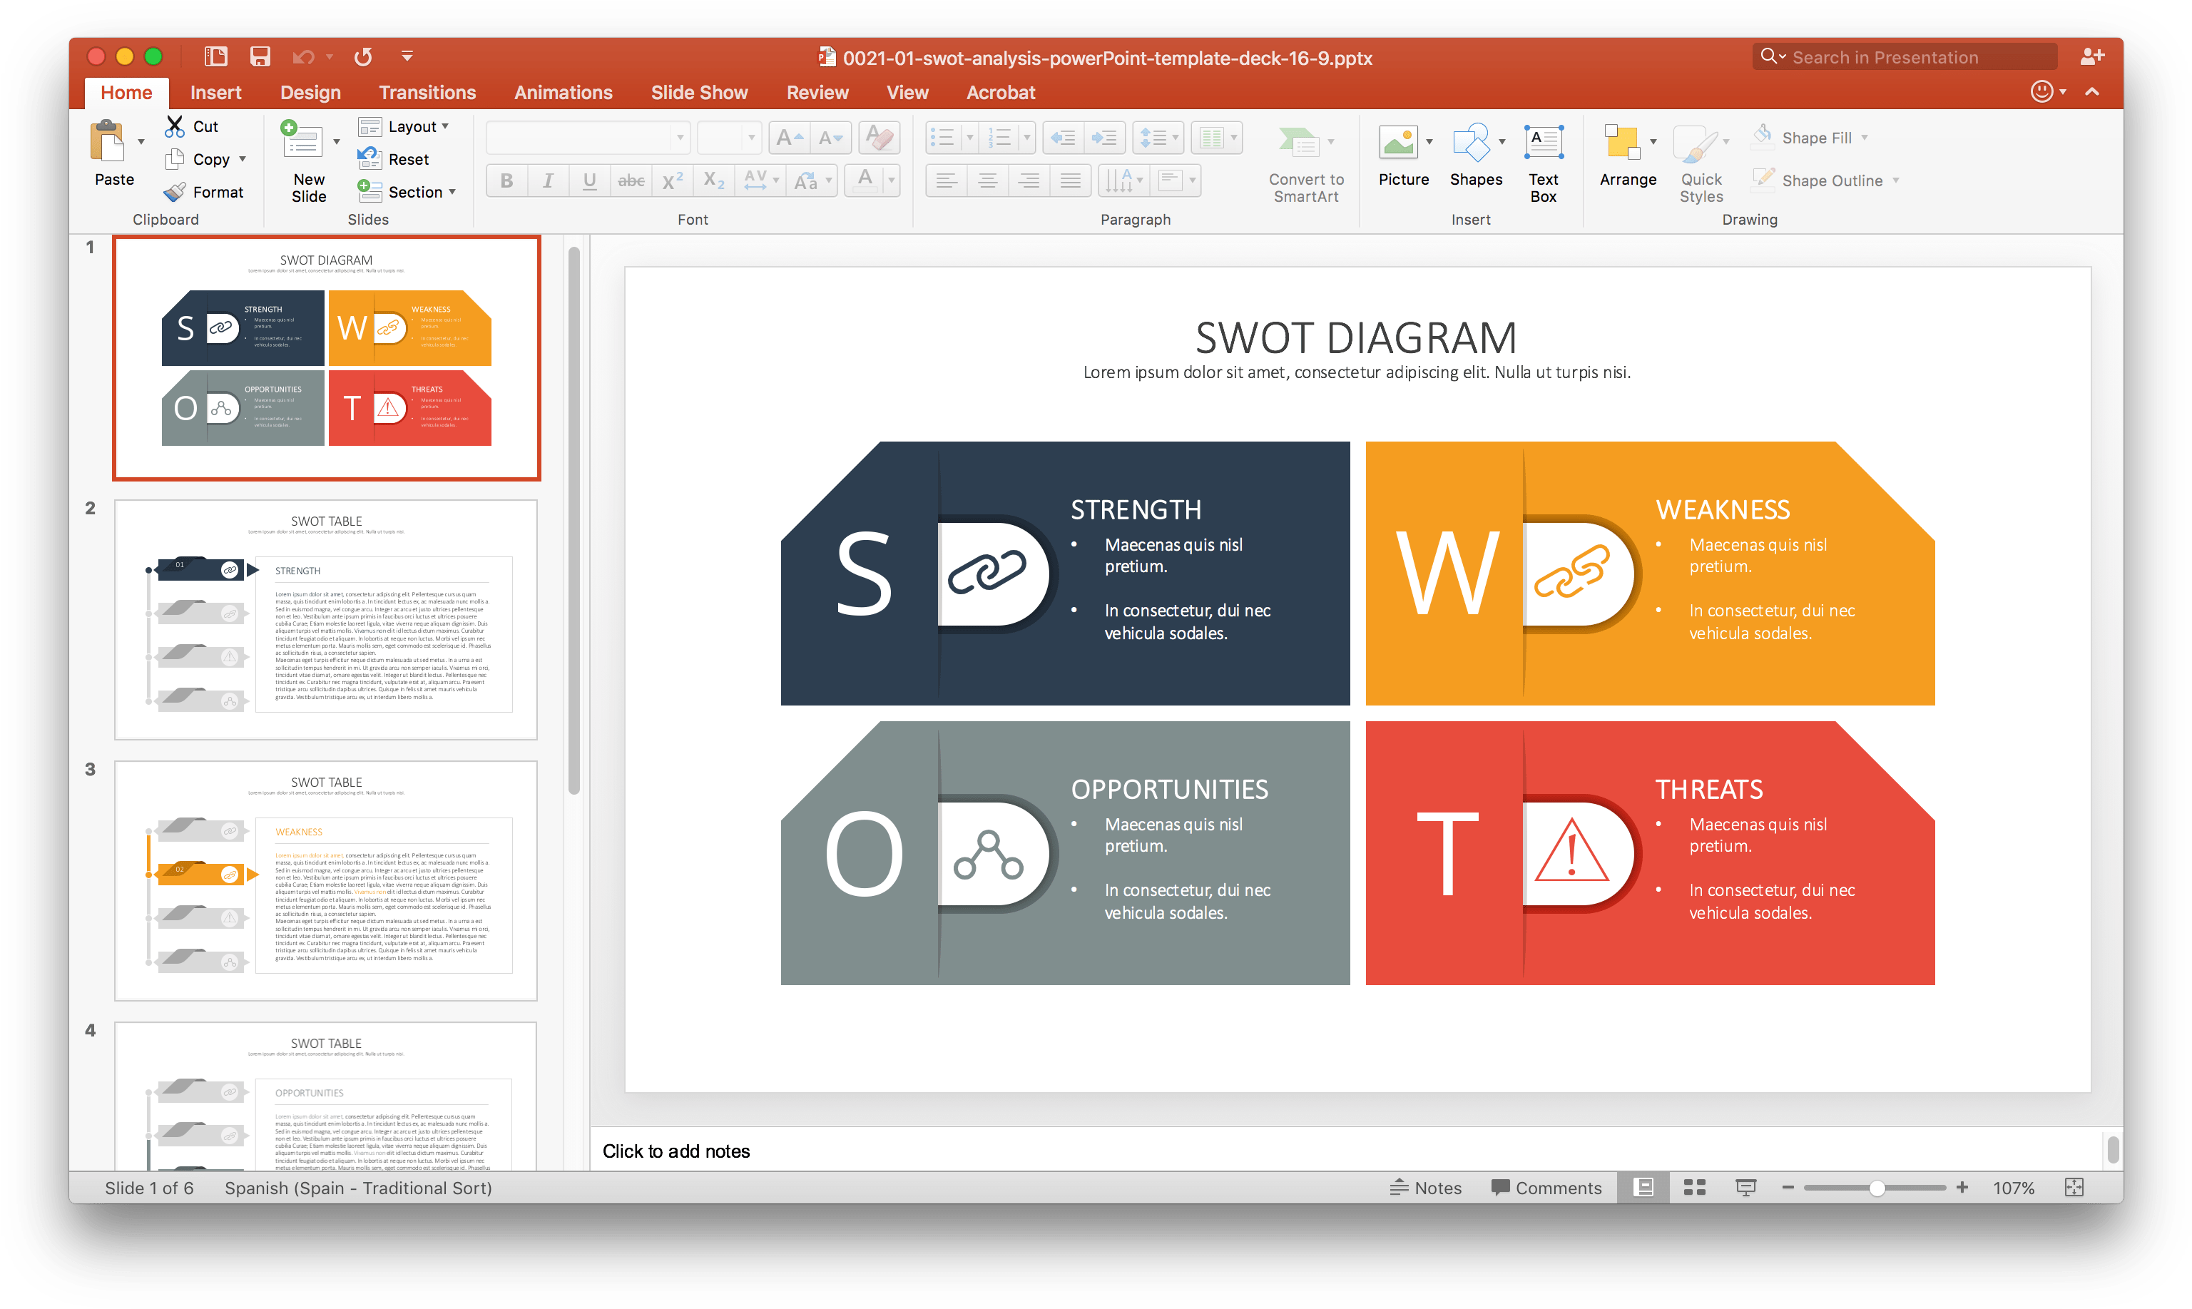This screenshot has width=2192, height=1309.
Task: Switch to Slide Sorter view icon
Action: (x=1694, y=1187)
